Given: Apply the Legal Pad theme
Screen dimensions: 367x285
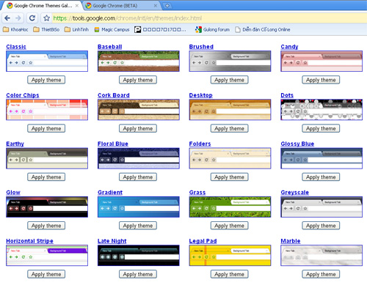Looking at the screenshot, I should (x=230, y=274).
